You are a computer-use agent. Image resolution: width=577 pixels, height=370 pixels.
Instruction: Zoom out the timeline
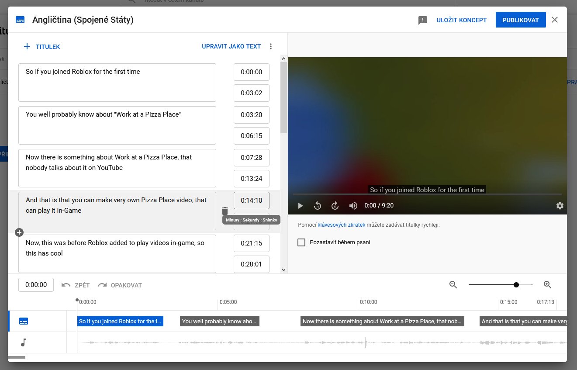[453, 285]
